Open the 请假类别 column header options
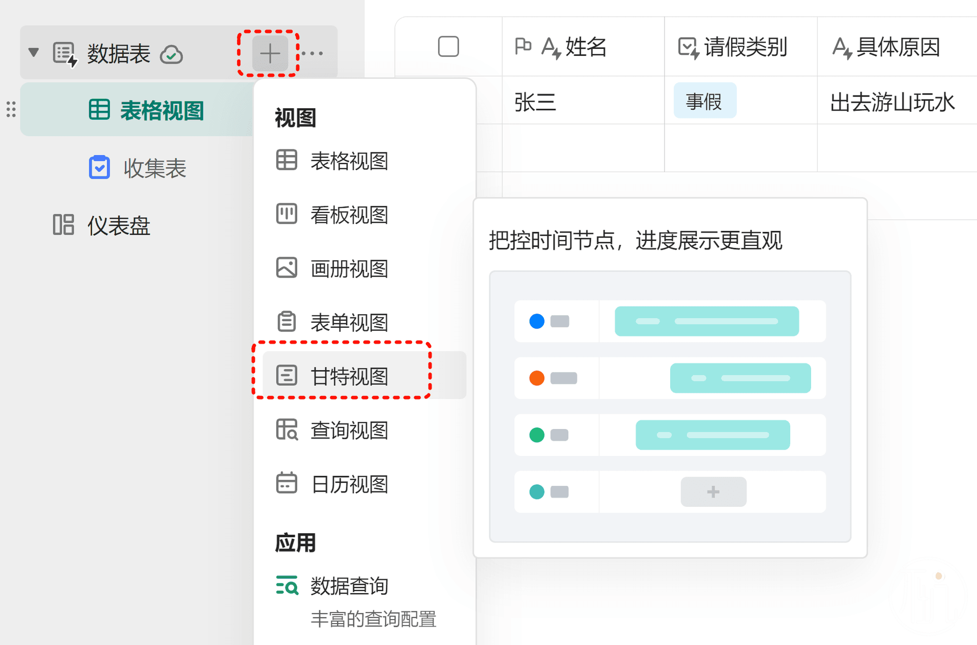The height and width of the screenshot is (645, 977). (x=744, y=47)
